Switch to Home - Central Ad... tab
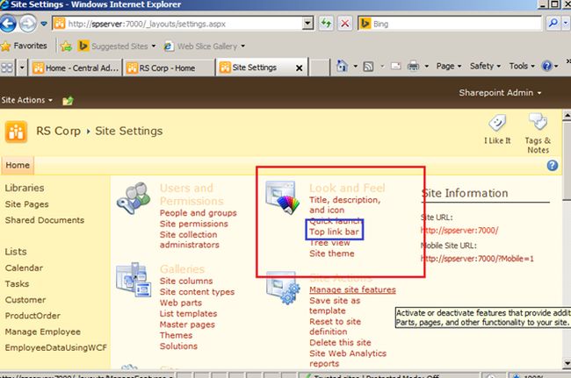This screenshot has width=571, height=378. point(76,68)
